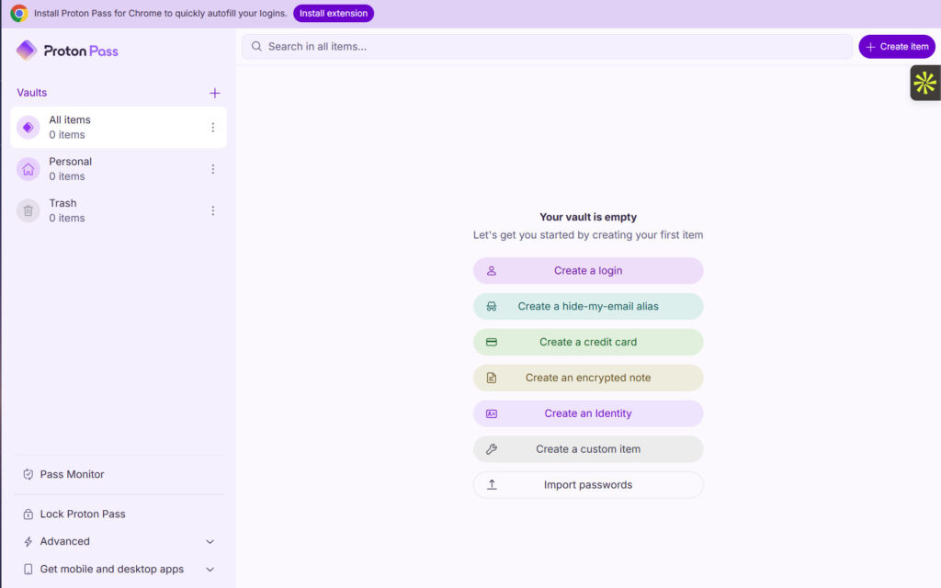Open options menu for All items
The height and width of the screenshot is (588, 941).
click(212, 127)
